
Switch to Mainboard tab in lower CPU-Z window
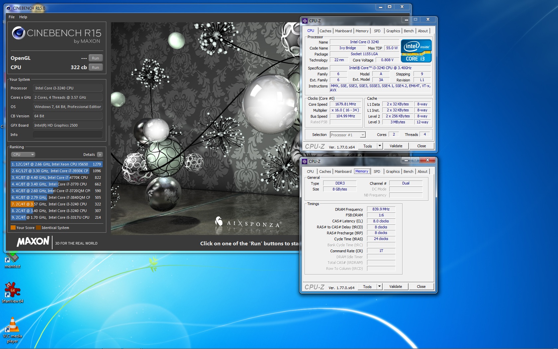click(x=343, y=172)
